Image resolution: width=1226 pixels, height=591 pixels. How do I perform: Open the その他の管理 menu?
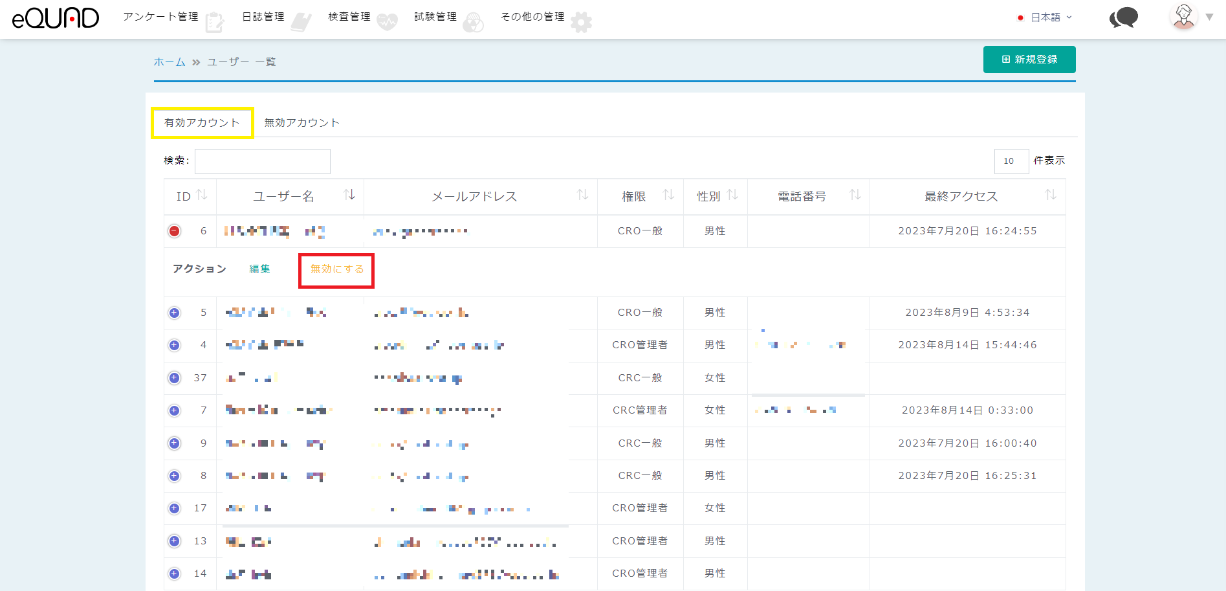click(x=532, y=17)
